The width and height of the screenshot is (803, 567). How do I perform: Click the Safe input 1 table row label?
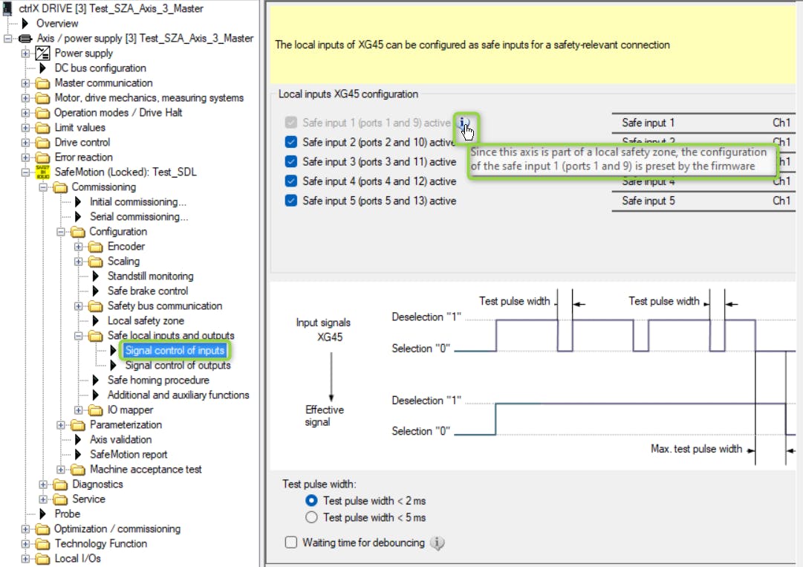tap(648, 123)
